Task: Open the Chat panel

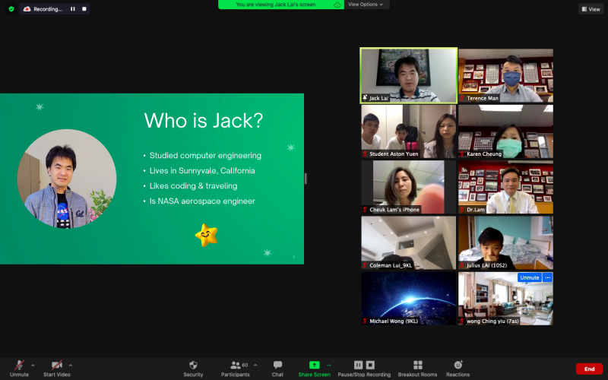Action: tap(277, 369)
